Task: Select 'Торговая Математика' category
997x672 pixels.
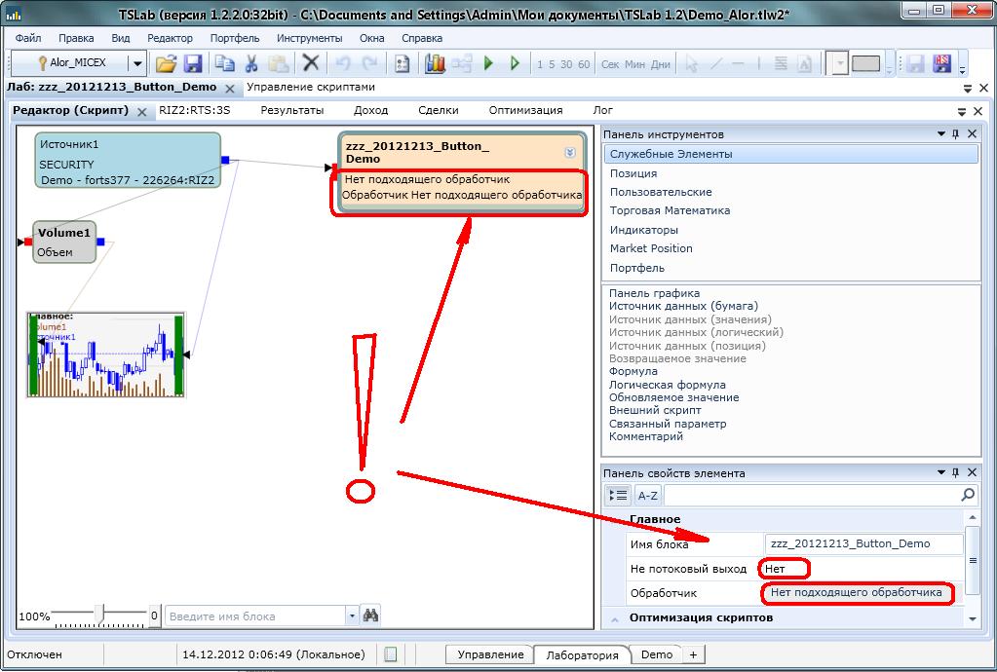Action: point(670,210)
